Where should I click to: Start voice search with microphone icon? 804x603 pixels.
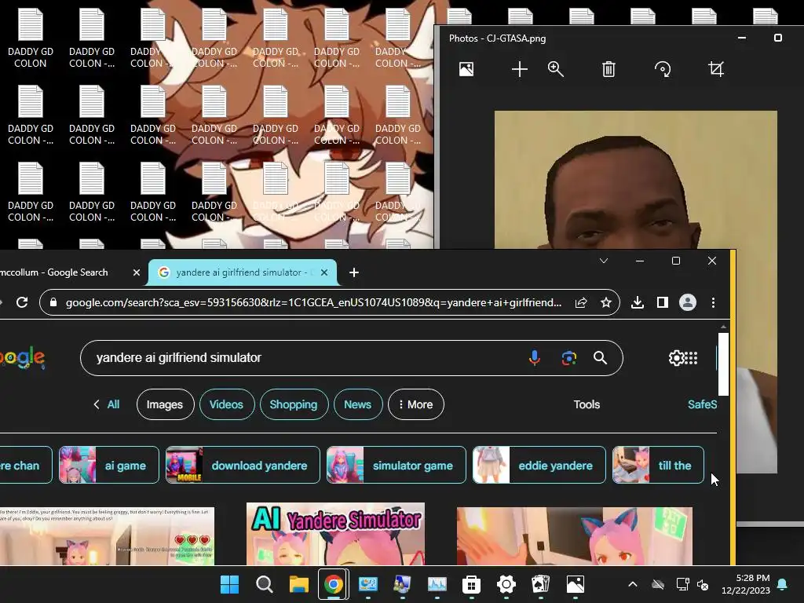(534, 358)
